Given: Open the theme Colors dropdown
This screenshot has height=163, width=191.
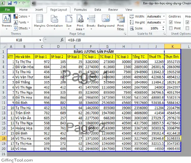Looking at the screenshot, I should [x=22, y=16].
